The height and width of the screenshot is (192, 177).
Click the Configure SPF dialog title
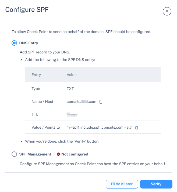27,10
